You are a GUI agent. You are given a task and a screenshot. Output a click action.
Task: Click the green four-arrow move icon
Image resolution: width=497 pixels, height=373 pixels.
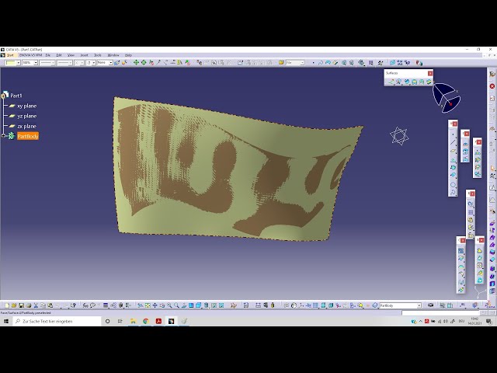(136, 62)
